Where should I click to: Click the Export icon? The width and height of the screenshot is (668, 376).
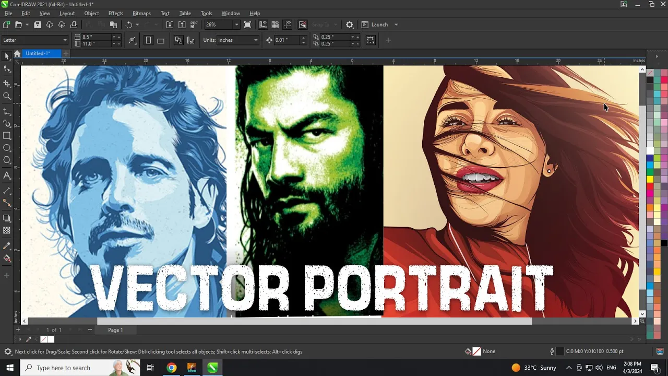tap(182, 25)
